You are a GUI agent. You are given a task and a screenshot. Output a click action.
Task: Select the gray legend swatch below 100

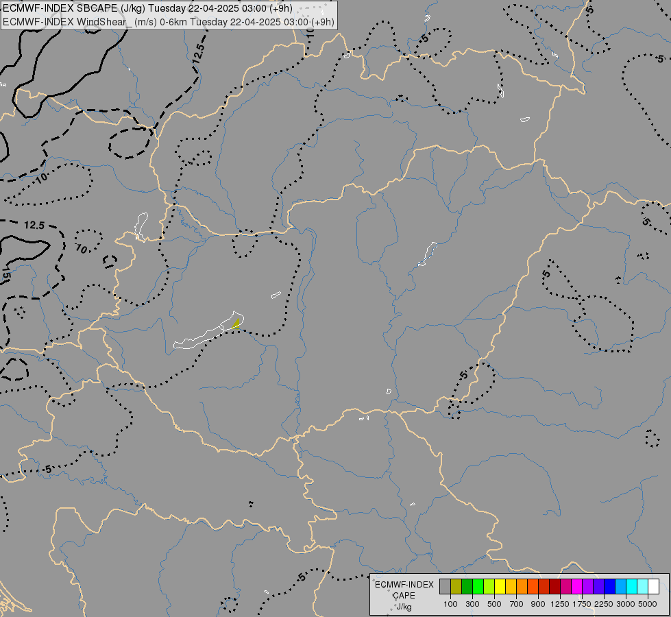[x=445, y=586]
